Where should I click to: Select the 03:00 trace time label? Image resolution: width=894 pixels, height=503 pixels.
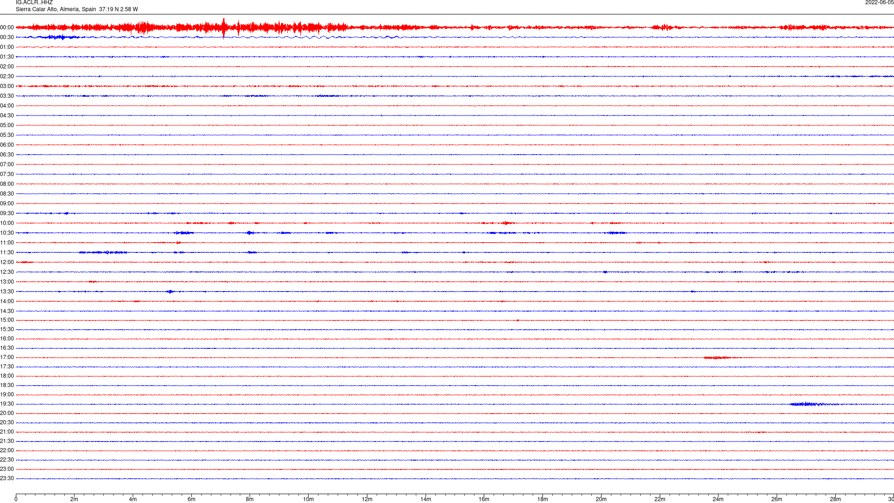pyautogui.click(x=7, y=86)
